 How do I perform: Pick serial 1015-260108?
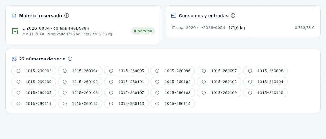(173, 92)
